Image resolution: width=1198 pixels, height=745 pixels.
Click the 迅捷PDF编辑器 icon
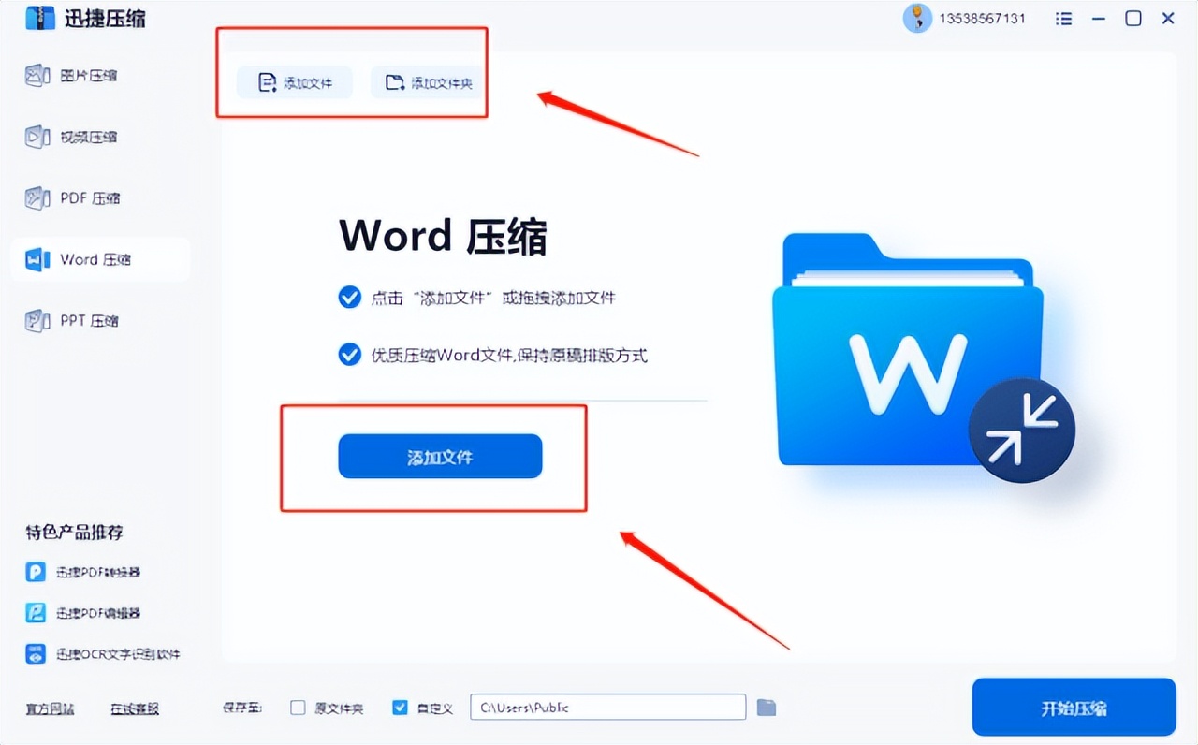point(36,613)
